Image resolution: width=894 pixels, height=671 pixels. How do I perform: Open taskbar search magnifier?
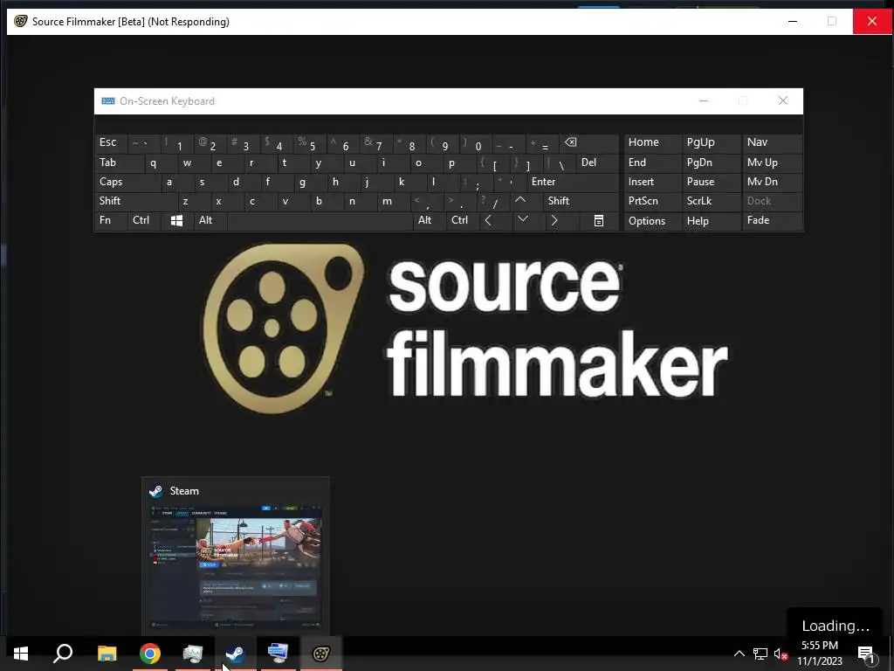coord(63,654)
